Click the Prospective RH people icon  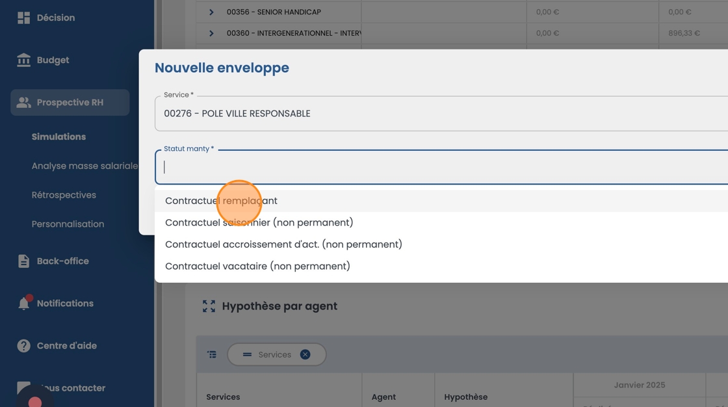(24, 103)
